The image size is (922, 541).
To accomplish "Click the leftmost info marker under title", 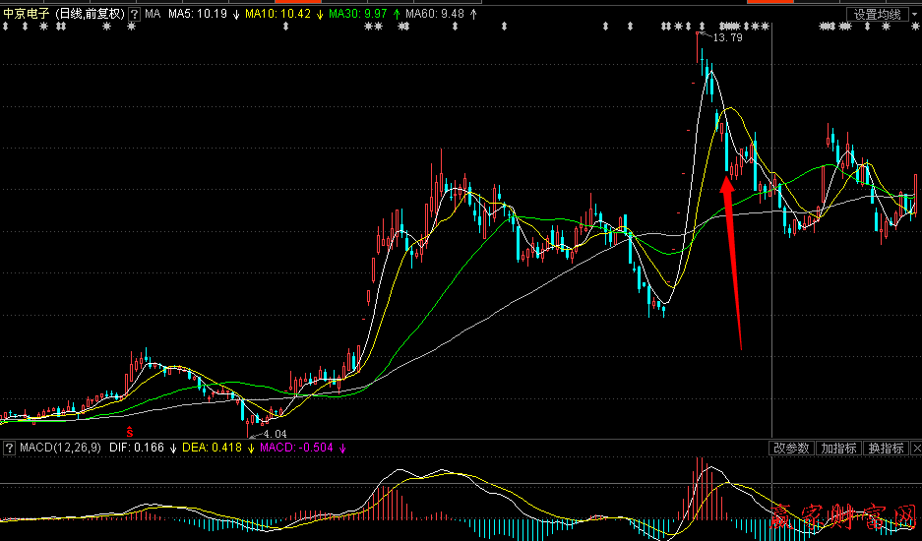I will [x=6, y=27].
